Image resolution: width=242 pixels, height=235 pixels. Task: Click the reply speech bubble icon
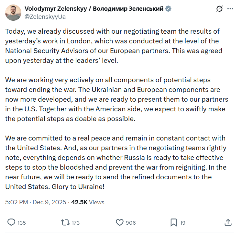11,222
